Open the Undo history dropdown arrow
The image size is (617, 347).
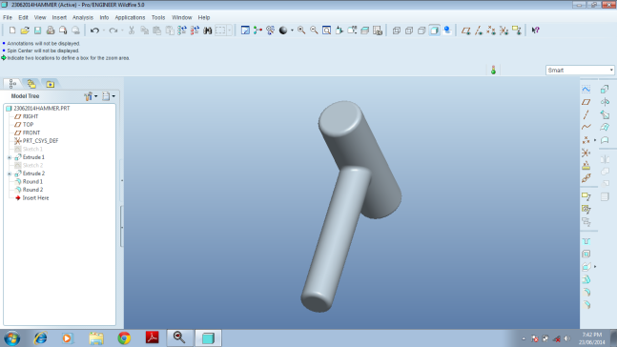pos(104,31)
